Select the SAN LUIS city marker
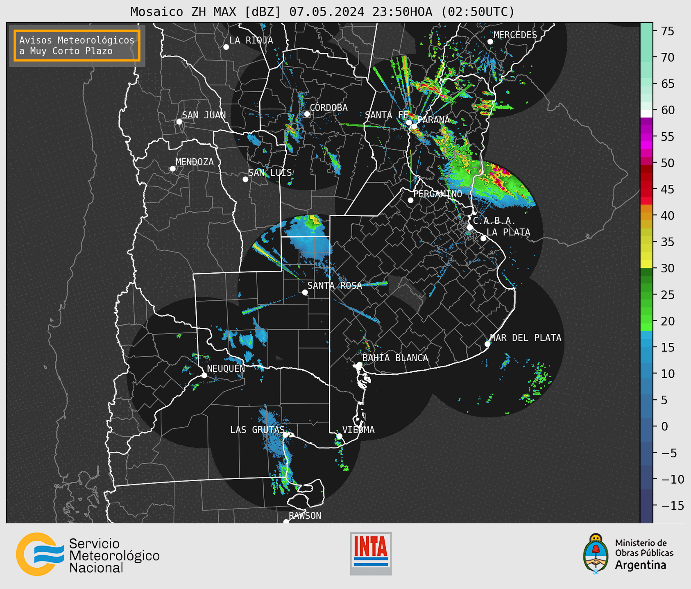The width and height of the screenshot is (691, 589). (x=245, y=179)
